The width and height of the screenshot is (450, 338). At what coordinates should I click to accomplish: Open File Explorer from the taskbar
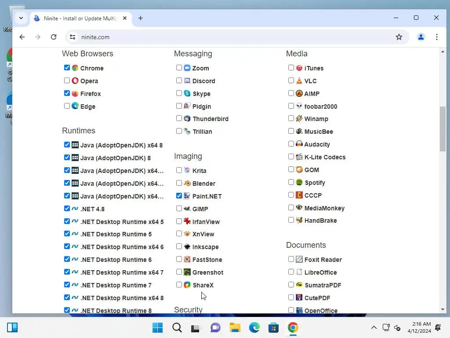pyautogui.click(x=235, y=327)
